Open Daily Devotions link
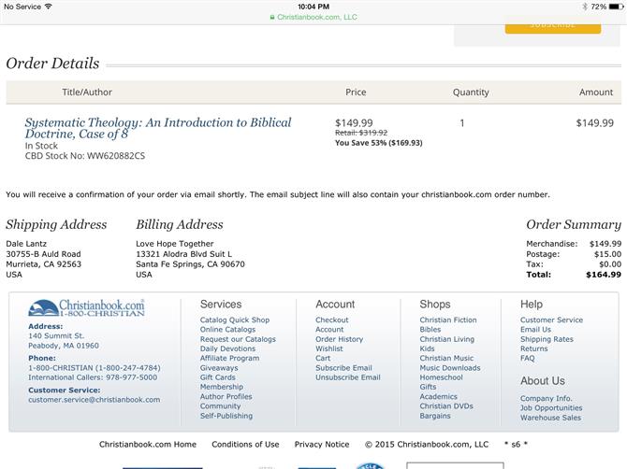This screenshot has width=627, height=469. [227, 348]
